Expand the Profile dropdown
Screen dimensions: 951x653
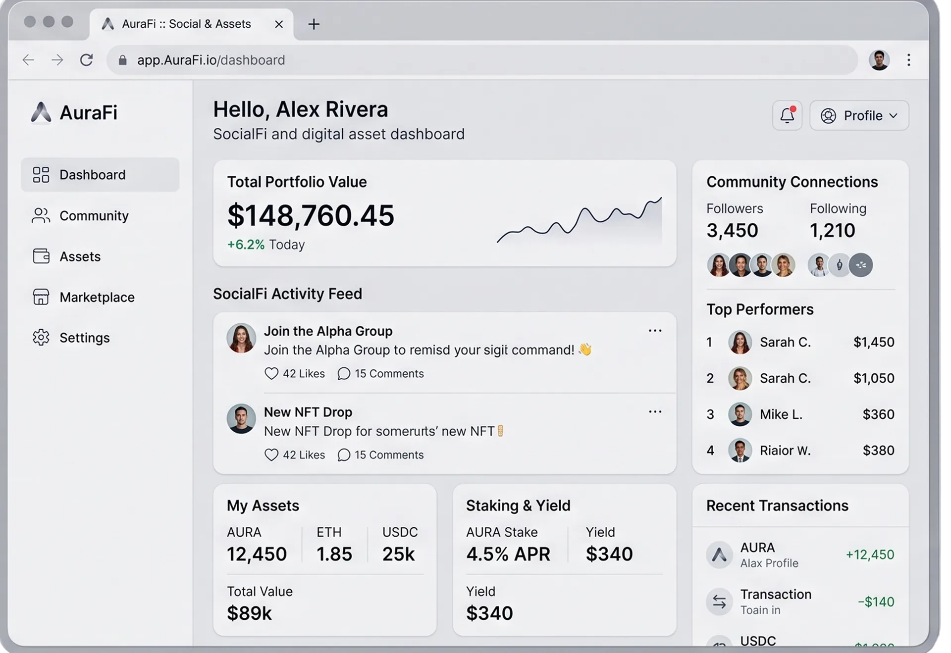859,115
